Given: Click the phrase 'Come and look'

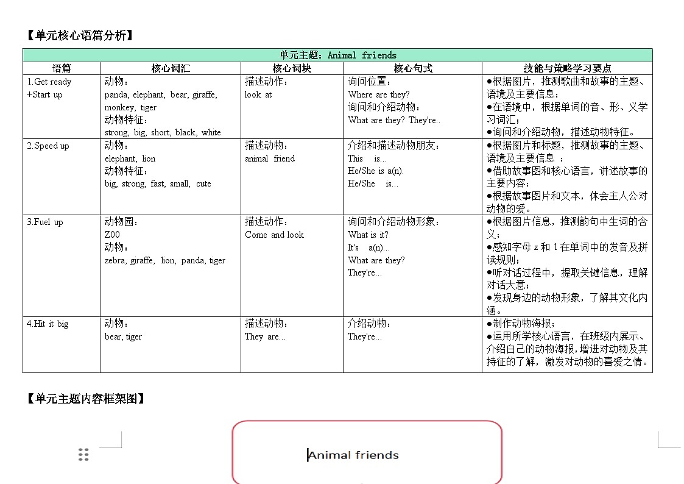Looking at the screenshot, I should (274, 234).
